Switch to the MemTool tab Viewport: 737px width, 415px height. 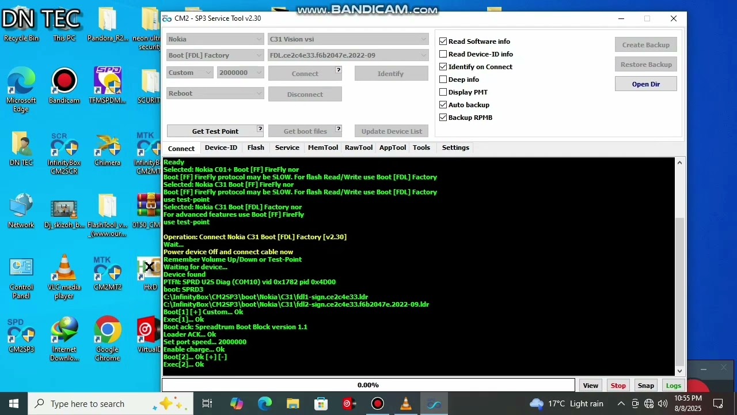[323, 148]
